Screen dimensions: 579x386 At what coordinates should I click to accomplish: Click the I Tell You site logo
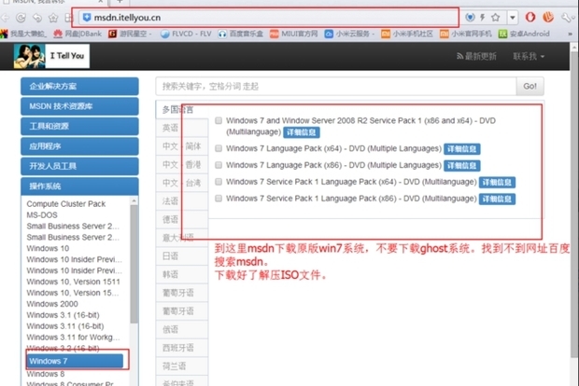coord(51,56)
